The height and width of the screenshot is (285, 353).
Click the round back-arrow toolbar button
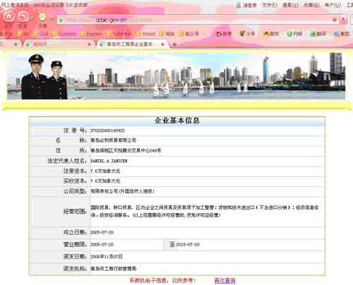coord(23,17)
